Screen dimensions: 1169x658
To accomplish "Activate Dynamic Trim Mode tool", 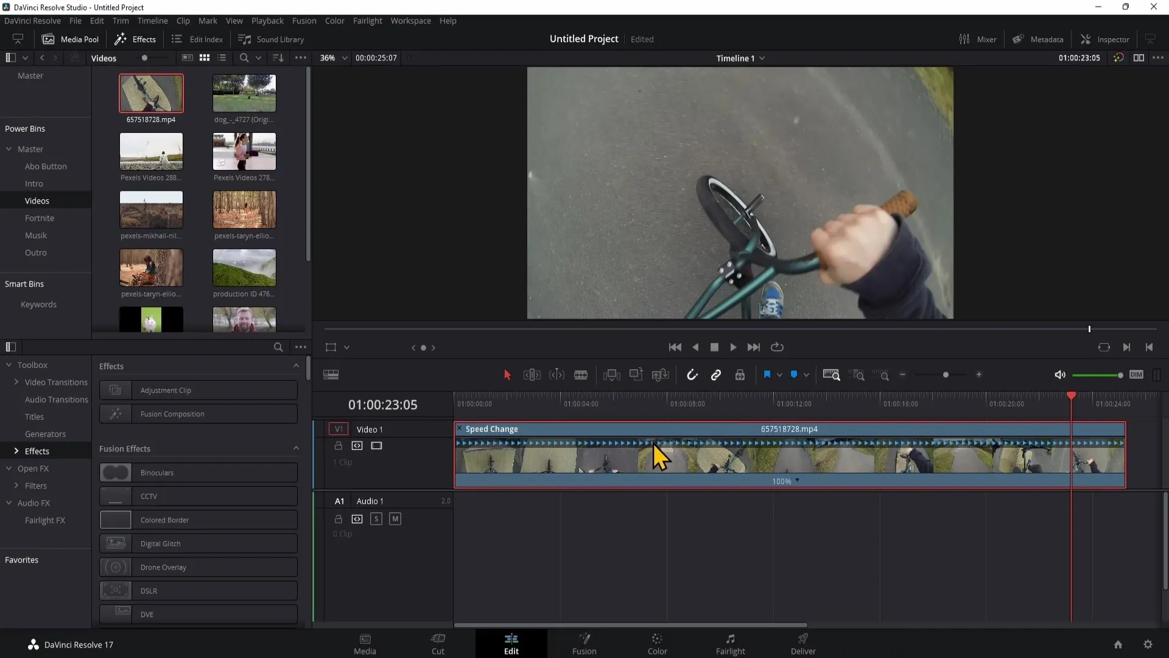I will tap(556, 375).
